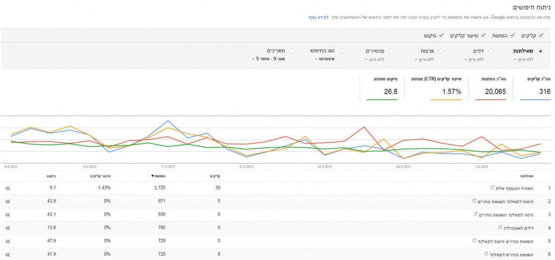Click the query טיסה לתאילנד השוואת מחירים
The width and height of the screenshot is (555, 260).
(506, 214)
